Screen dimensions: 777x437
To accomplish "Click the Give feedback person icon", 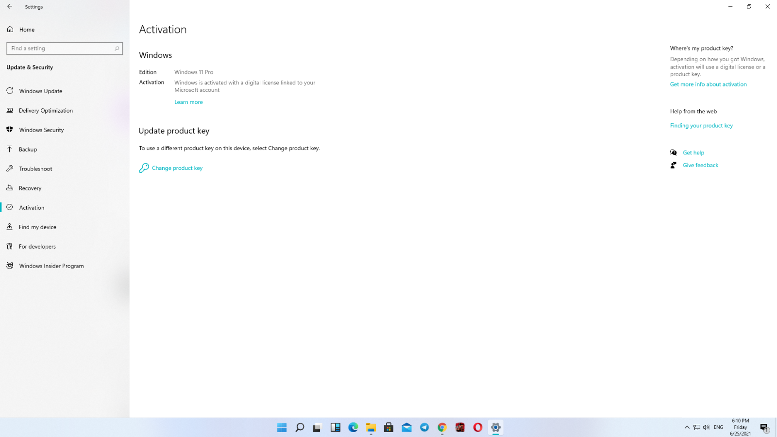I will (x=674, y=165).
